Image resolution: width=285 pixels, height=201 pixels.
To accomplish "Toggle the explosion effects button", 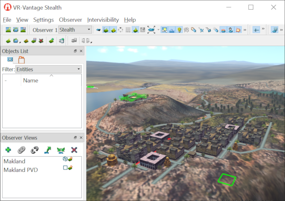I will [x=238, y=30].
